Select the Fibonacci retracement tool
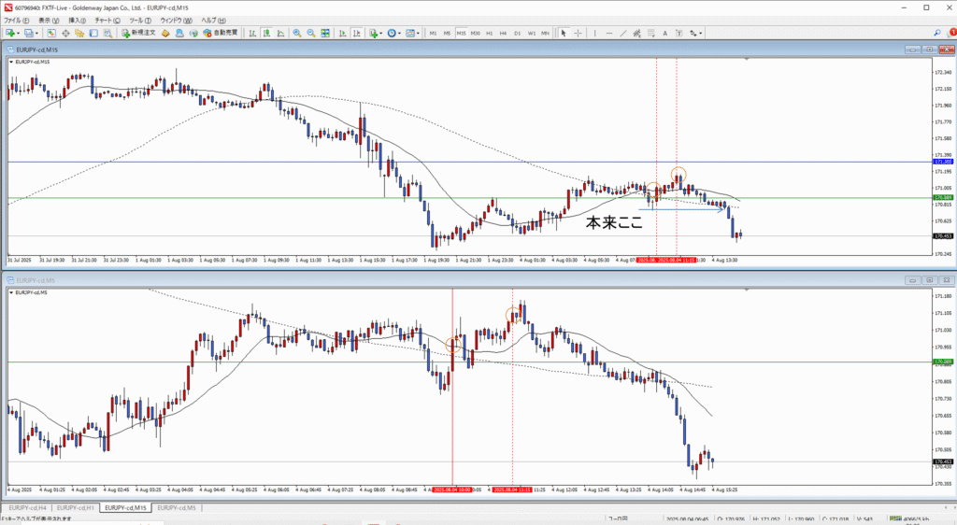 [x=650, y=33]
